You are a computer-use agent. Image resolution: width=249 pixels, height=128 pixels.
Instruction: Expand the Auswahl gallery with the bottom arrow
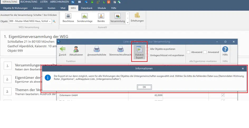click(x=127, y=23)
